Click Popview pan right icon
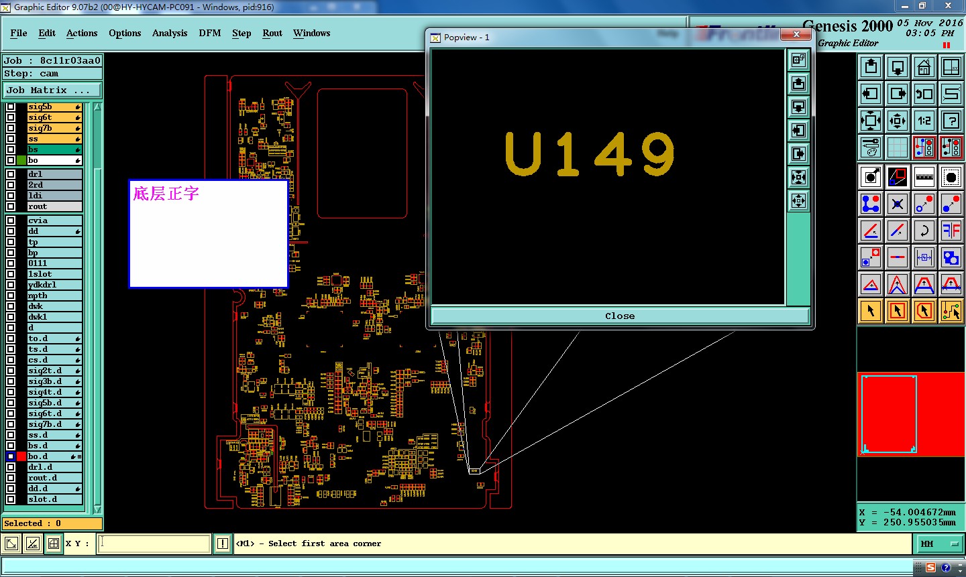Image resolution: width=966 pixels, height=577 pixels. click(x=798, y=153)
